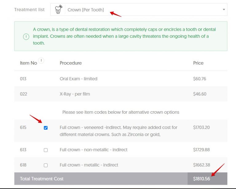Uncheck the item 615 veneered crown checkbox
The image size is (236, 189).
(x=46, y=128)
